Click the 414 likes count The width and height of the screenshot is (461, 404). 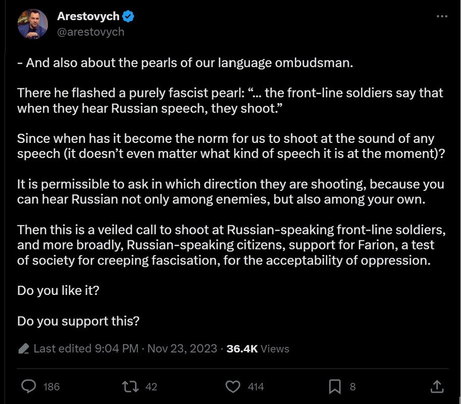(256, 387)
